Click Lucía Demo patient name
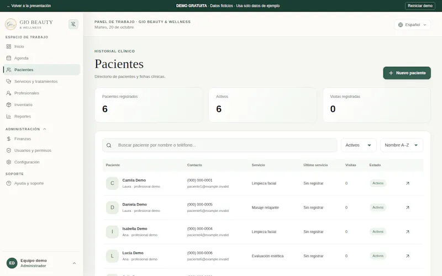 click(x=133, y=253)
